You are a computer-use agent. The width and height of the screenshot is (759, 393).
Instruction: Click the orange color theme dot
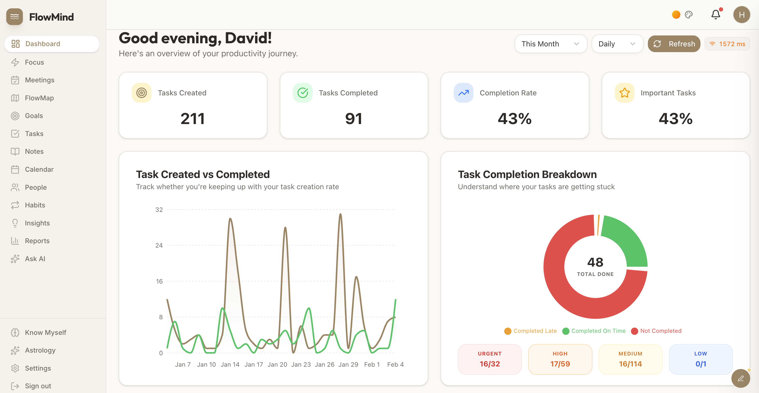676,14
